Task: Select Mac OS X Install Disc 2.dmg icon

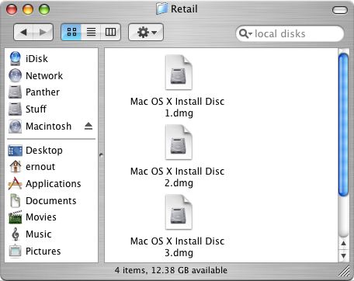Action: [179, 142]
